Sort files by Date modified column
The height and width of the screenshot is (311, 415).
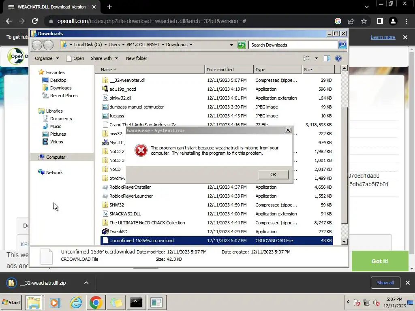pyautogui.click(x=229, y=70)
